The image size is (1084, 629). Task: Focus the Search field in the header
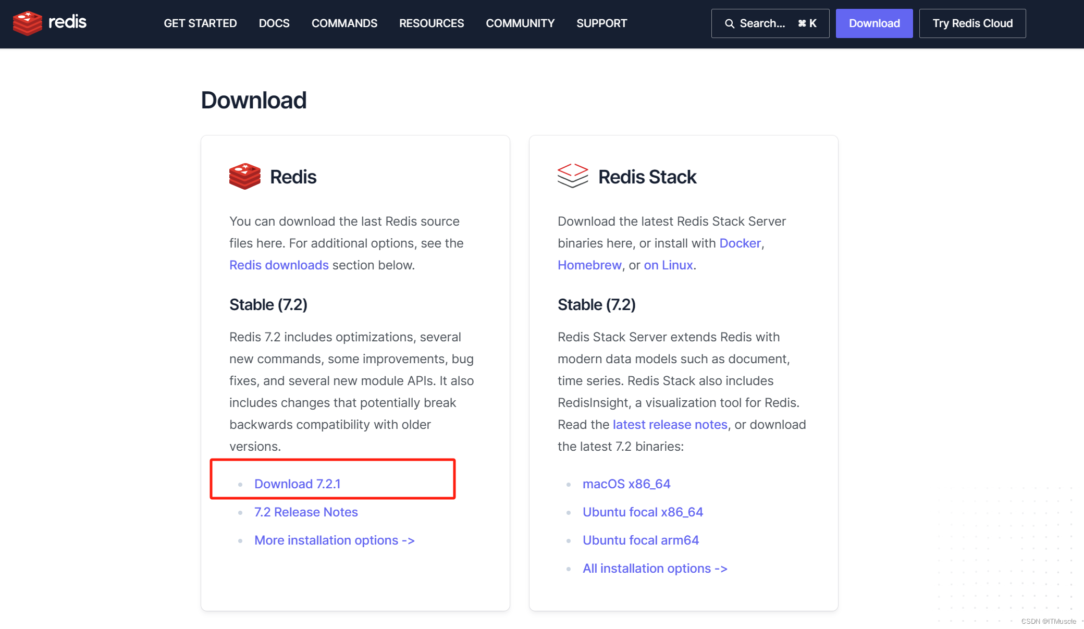click(x=770, y=23)
